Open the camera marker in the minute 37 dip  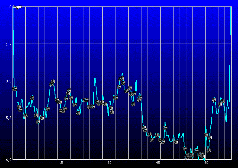(x=133, y=104)
